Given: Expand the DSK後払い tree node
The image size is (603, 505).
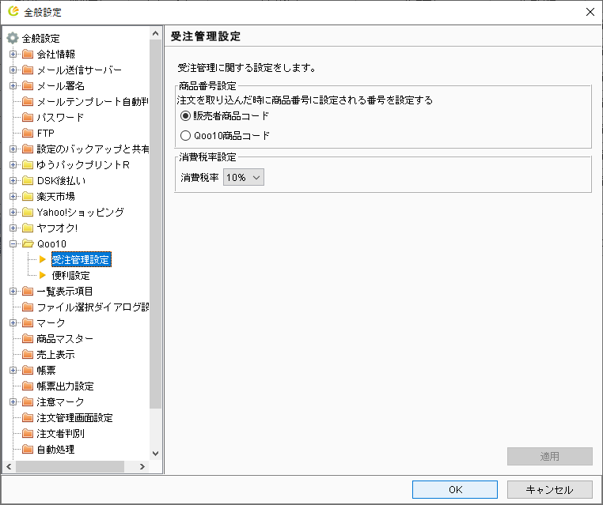Looking at the screenshot, I should click(x=13, y=180).
